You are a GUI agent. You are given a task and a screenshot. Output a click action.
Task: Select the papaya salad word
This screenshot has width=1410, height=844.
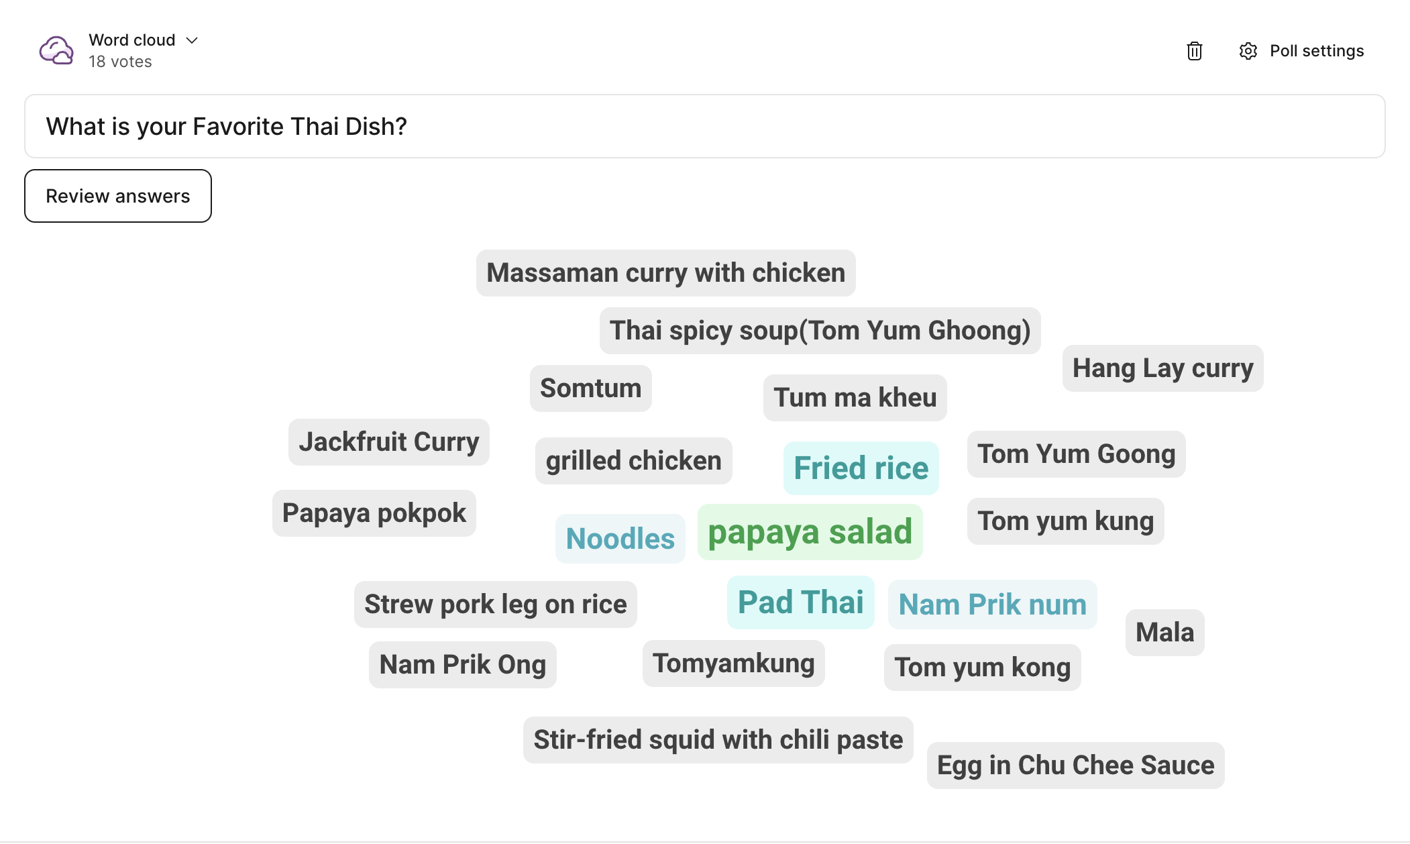tap(810, 532)
